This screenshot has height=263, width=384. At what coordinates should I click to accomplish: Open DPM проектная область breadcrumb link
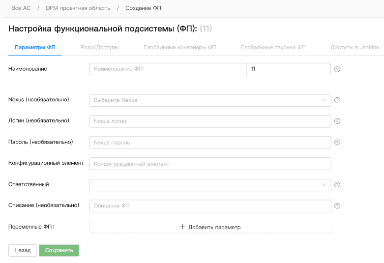[78, 8]
